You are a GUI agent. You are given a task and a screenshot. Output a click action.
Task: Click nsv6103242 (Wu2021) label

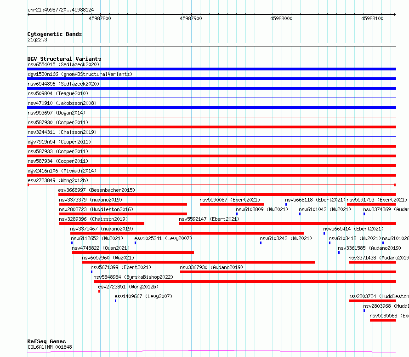coord(286,238)
